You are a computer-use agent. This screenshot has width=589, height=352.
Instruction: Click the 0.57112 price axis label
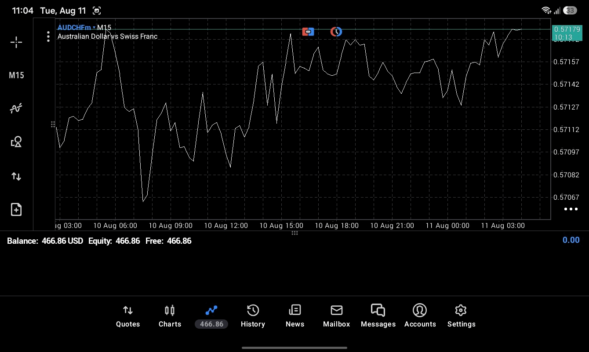tap(566, 129)
